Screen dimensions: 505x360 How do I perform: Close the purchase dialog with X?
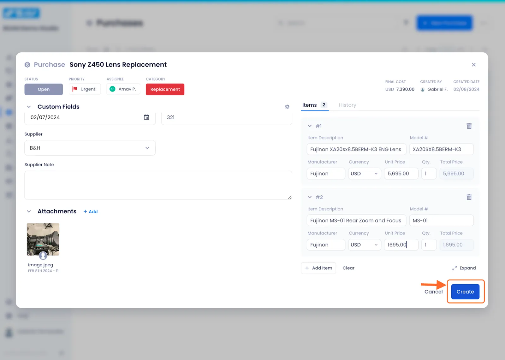coord(473,65)
